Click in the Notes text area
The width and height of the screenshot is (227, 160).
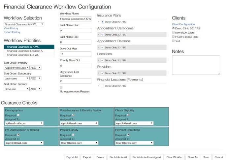pyautogui.click(x=196, y=65)
